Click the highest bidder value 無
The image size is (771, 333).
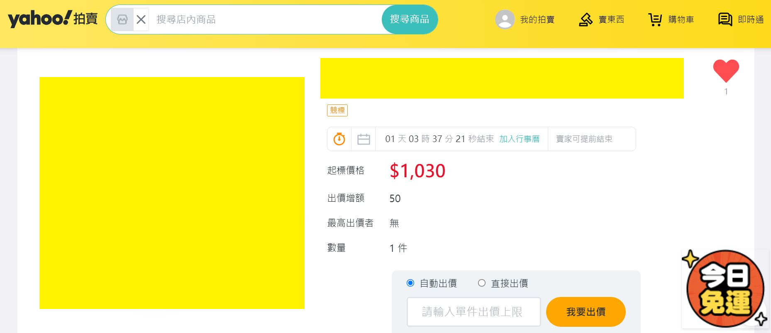point(394,223)
